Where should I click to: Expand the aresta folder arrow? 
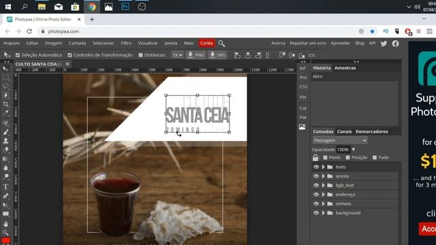click(324, 176)
